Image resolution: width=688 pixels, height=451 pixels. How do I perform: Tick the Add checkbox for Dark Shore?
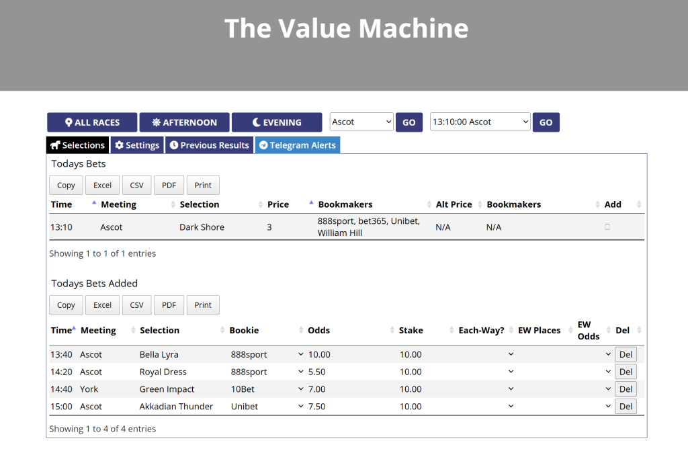point(607,227)
